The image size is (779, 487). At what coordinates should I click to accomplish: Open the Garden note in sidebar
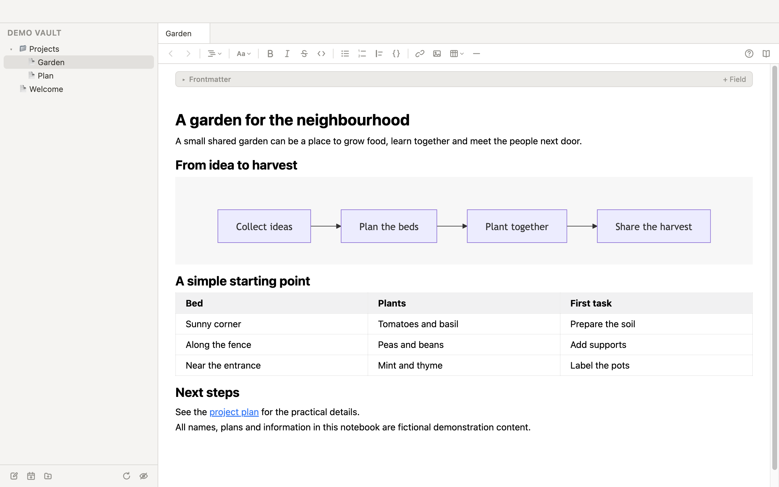click(79, 62)
